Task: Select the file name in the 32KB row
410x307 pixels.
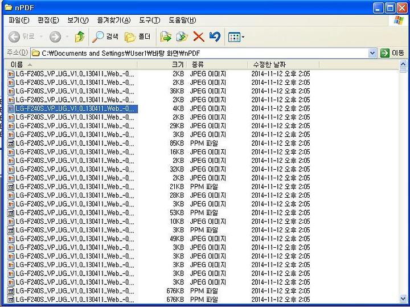Action: (75, 170)
